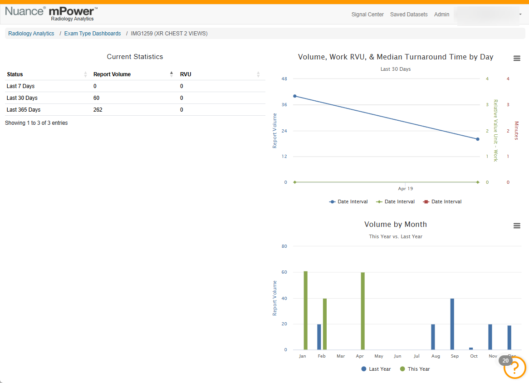Click the April green bar in monthly chart
Screen dimensions: 529x383
pos(362,311)
